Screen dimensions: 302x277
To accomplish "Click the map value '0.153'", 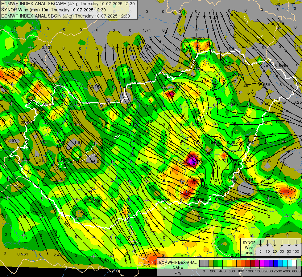I will click(x=30, y=66).
